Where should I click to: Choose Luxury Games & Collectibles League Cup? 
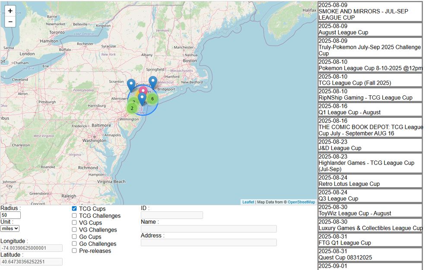370,225
